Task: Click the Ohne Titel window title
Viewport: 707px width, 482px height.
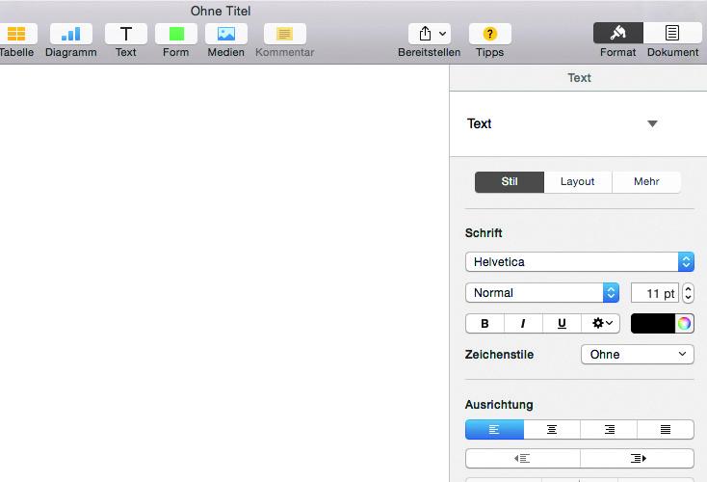Action: click(221, 11)
